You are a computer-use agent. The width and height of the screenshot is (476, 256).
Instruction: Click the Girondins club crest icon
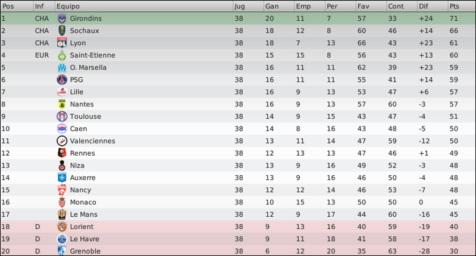(62, 18)
